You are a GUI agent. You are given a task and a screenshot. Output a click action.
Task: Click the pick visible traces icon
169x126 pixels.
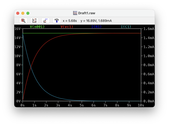click(45, 21)
